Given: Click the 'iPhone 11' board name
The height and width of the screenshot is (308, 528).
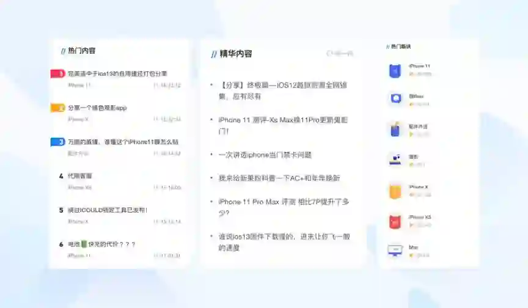Looking at the screenshot, I should click(x=419, y=66).
